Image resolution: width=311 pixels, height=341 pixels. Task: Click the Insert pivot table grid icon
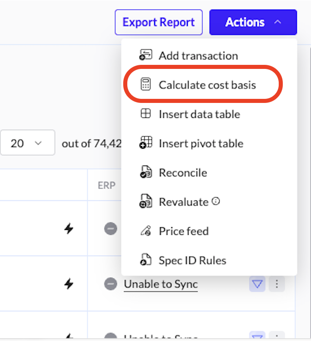tap(145, 144)
